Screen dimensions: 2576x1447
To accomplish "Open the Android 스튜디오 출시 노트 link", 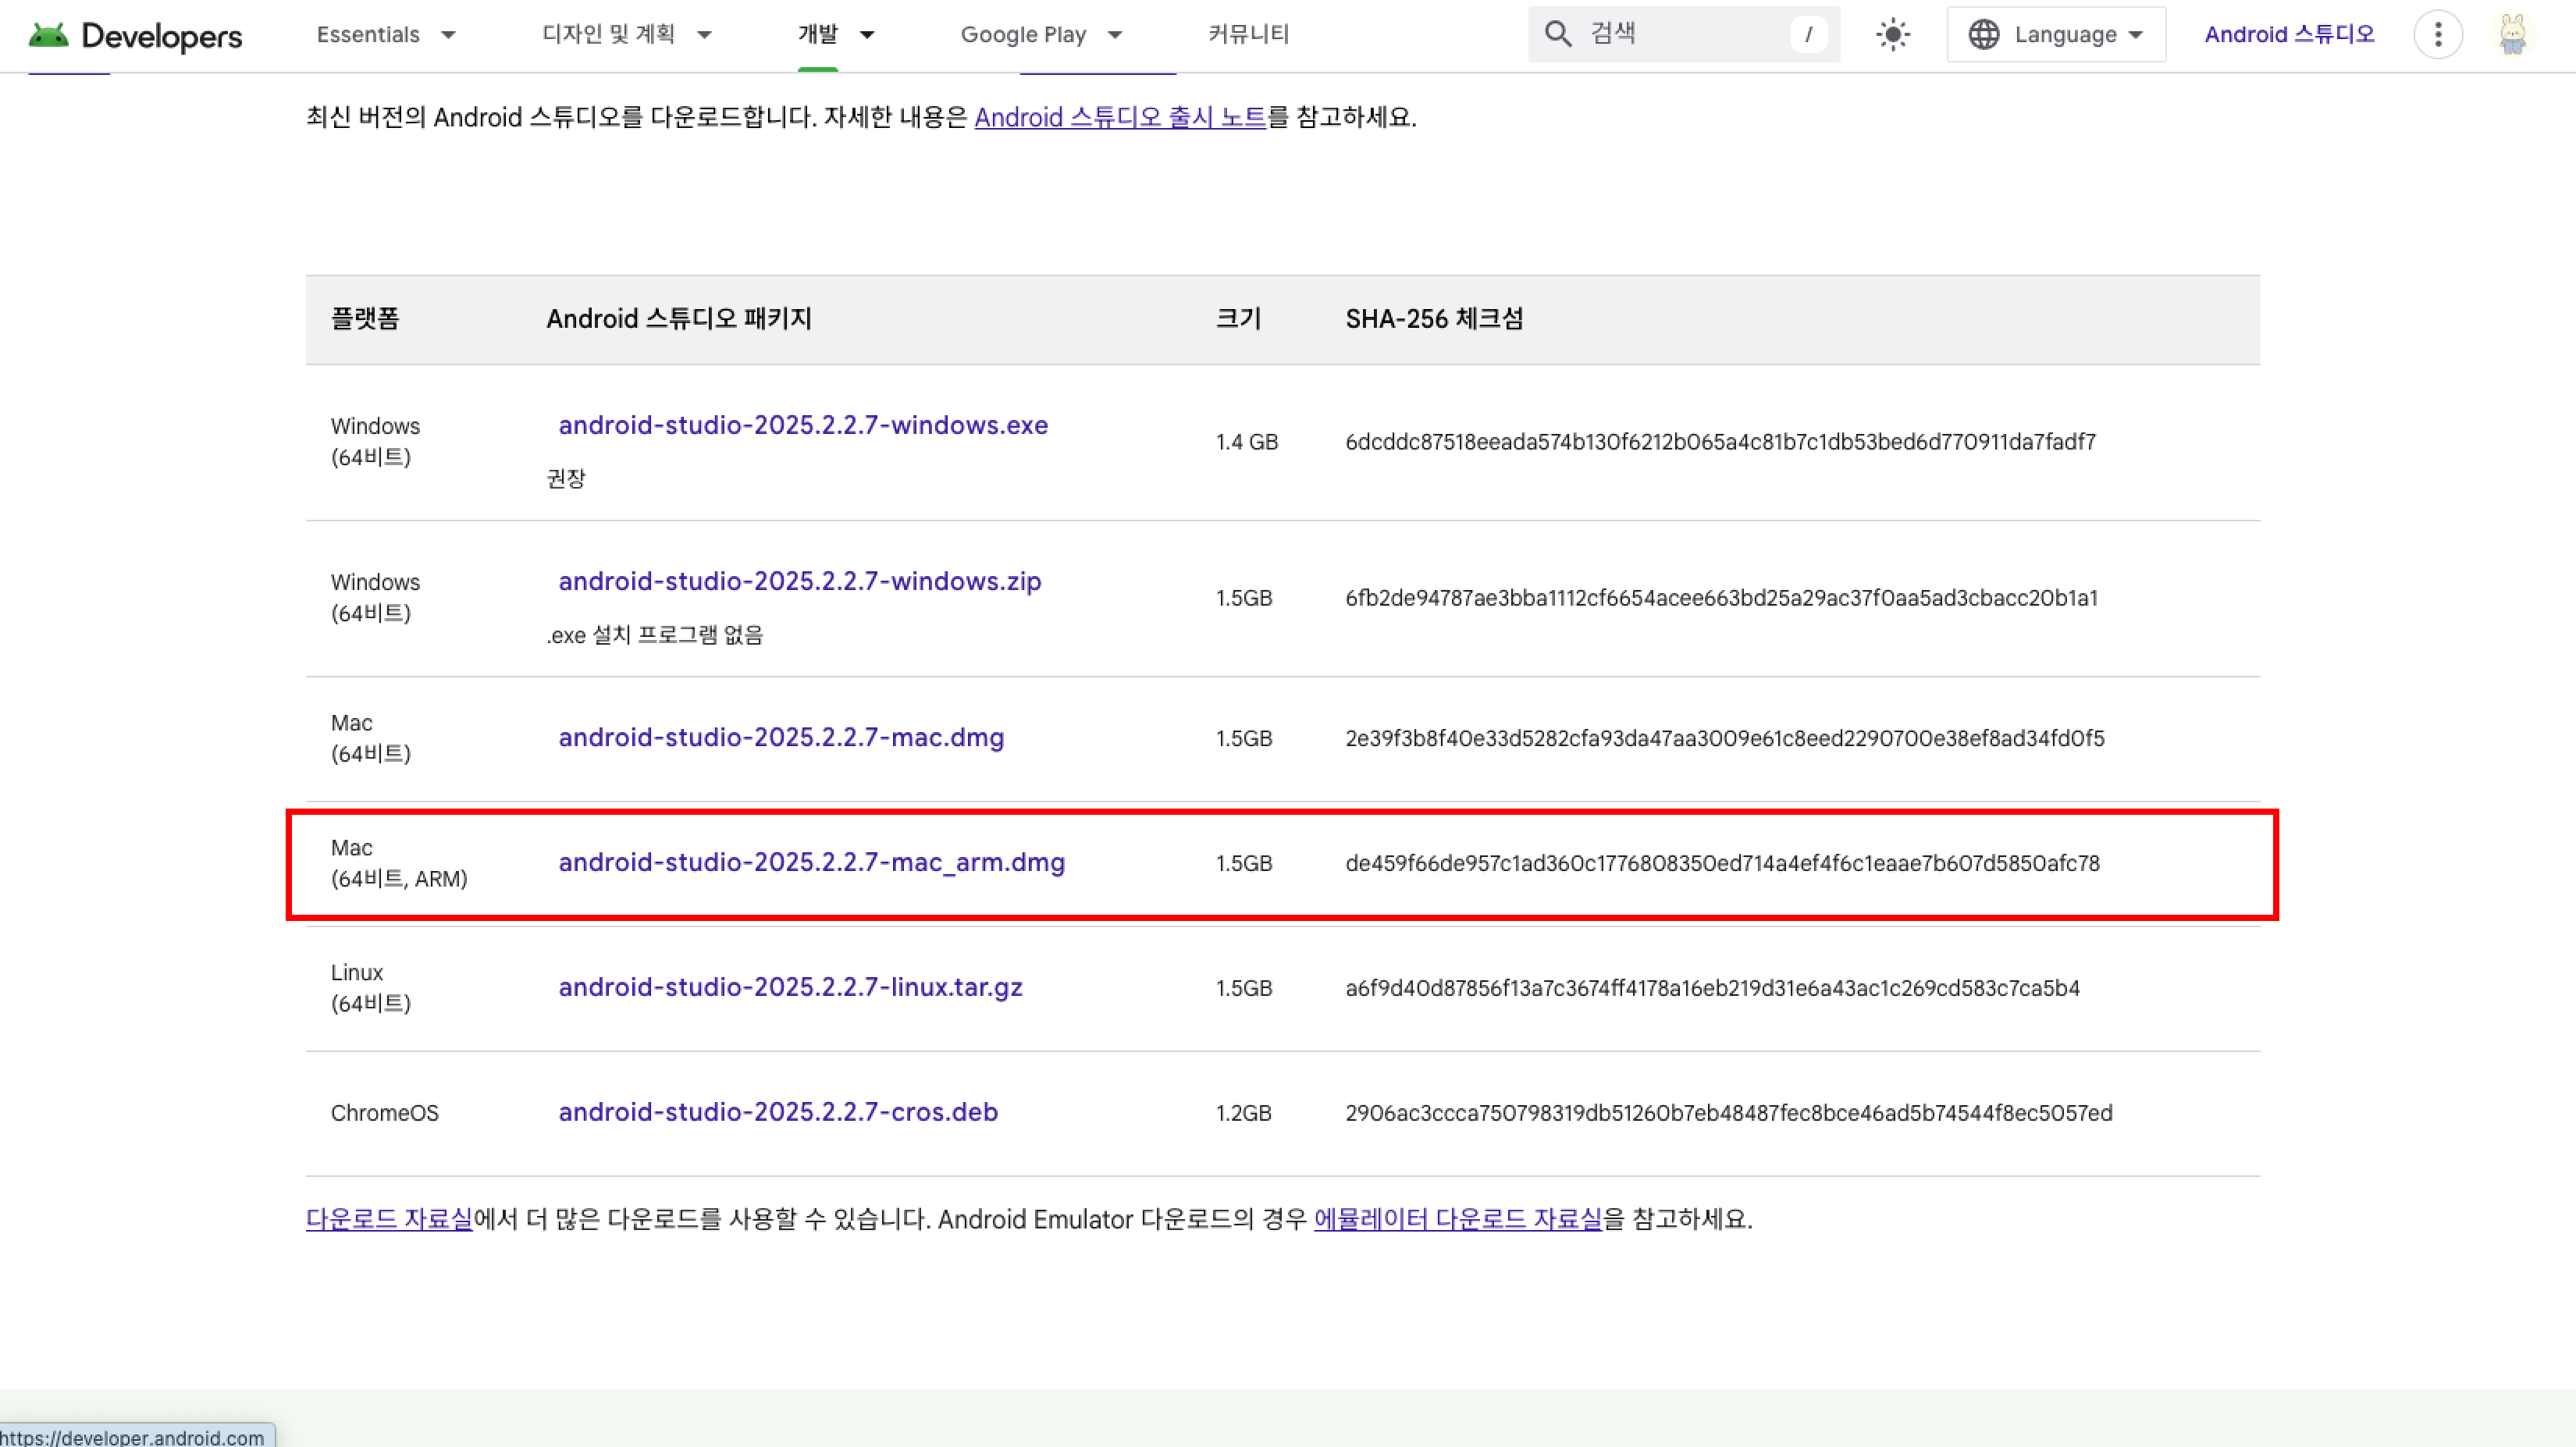I will coord(1120,117).
